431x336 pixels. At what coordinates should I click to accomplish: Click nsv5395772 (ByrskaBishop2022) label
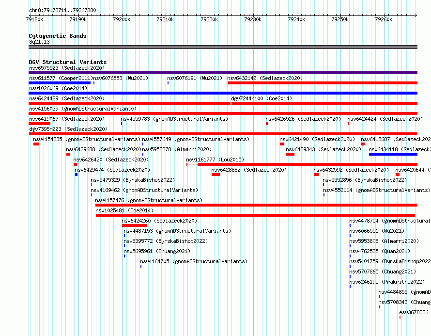tap(166, 241)
